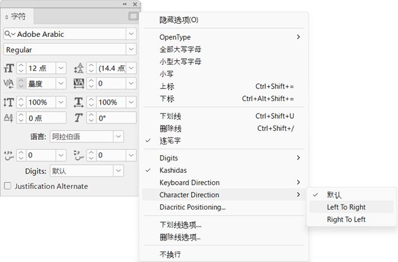This screenshot has width=398, height=262.
Task: Click leading stepper arrows
Action: (x=91, y=68)
